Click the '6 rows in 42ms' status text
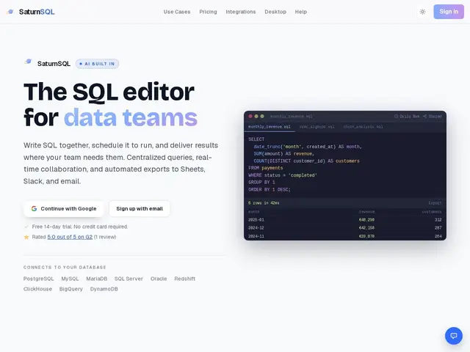Viewport: 470px width, 352px height. [264, 203]
